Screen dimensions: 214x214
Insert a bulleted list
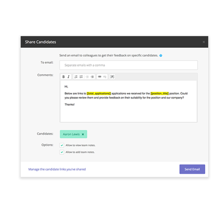pos(81,76)
